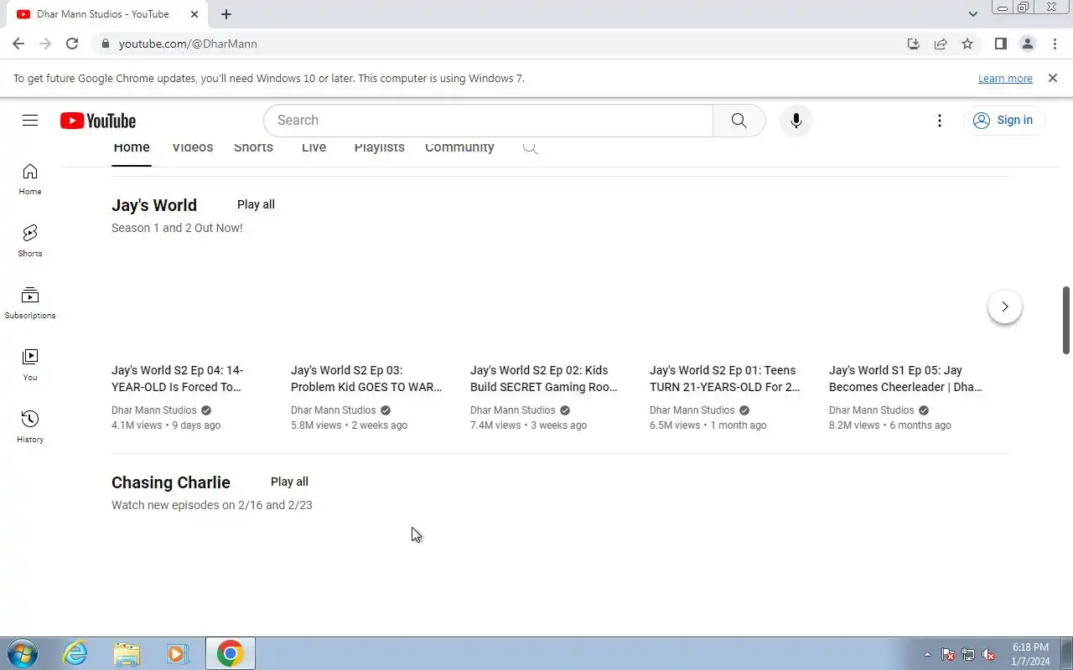Go to Home in the sidebar
Screen dimensions: 1073x670
point(30,179)
